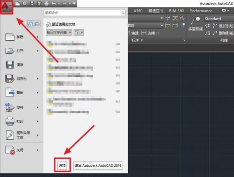The width and height of the screenshot is (234, 177).
Task: Click the Open folder icon in quick access toolbar
Action: (24, 3)
